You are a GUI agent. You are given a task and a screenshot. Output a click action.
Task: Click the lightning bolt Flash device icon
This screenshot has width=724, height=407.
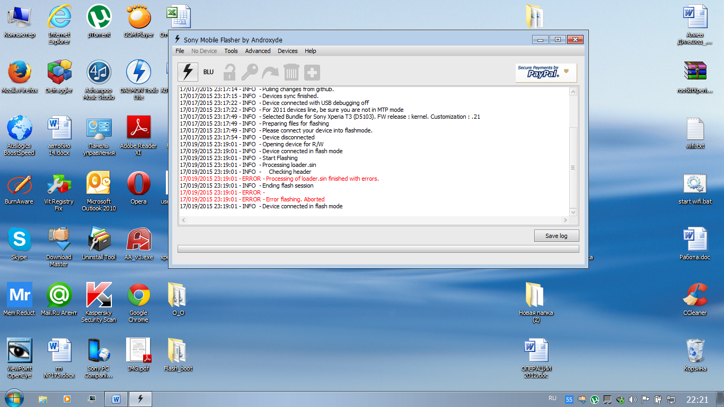coord(188,72)
